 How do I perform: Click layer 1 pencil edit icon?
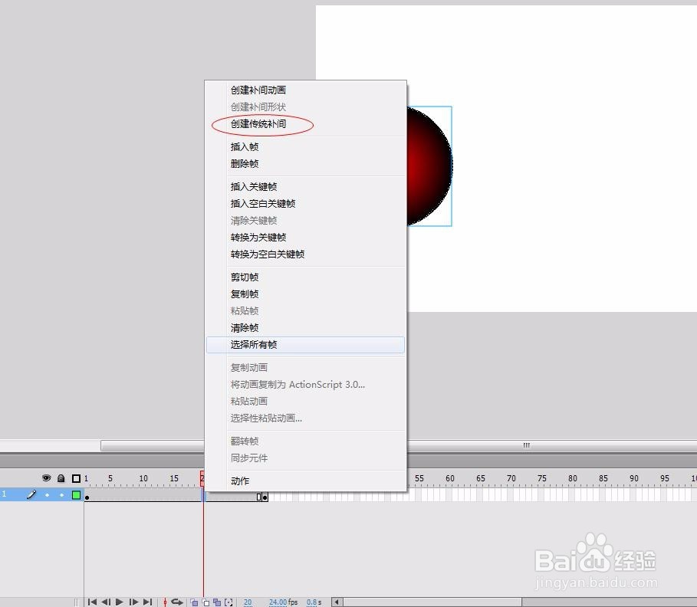[x=31, y=494]
